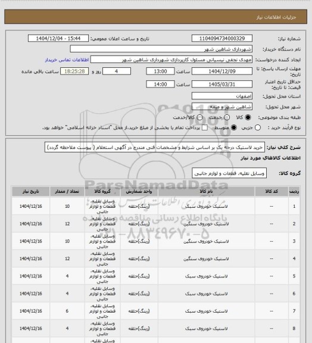Click the تاریخ نیاز column header
The width and height of the screenshot is (312, 343).
(x=30, y=191)
